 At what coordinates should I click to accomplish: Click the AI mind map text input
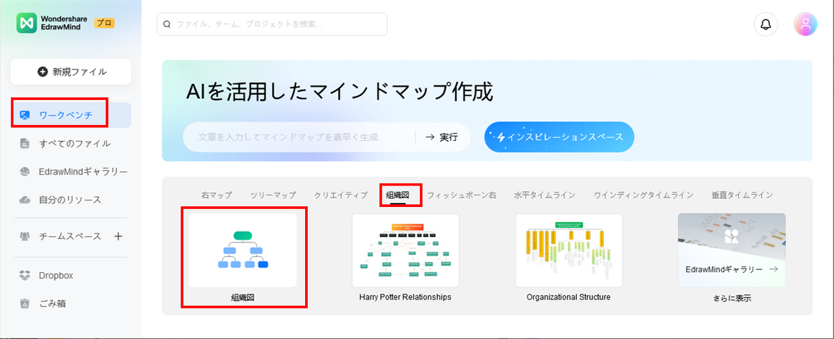click(299, 137)
